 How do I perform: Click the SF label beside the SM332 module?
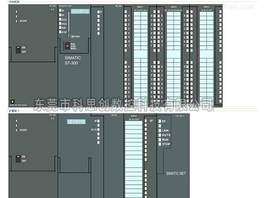pos(151,121)
